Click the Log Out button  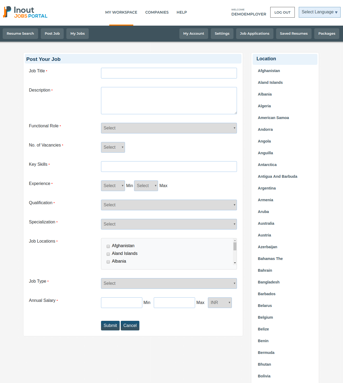282,12
